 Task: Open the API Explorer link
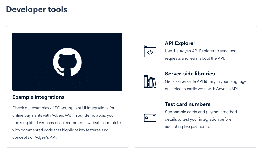tap(180, 43)
